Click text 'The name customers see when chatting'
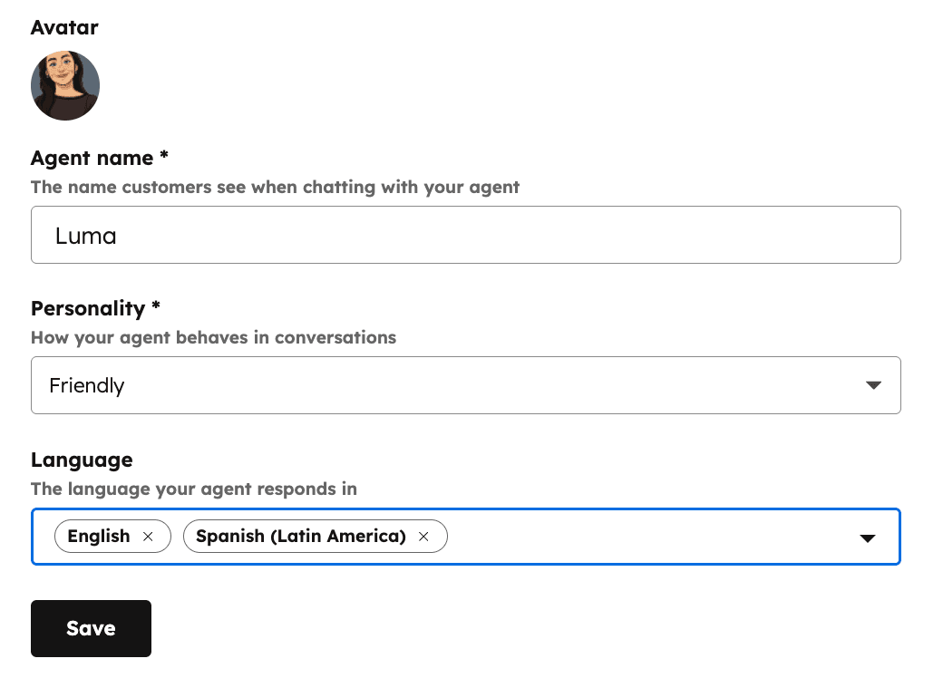Image resolution: width=943 pixels, height=678 pixels. pos(203,187)
